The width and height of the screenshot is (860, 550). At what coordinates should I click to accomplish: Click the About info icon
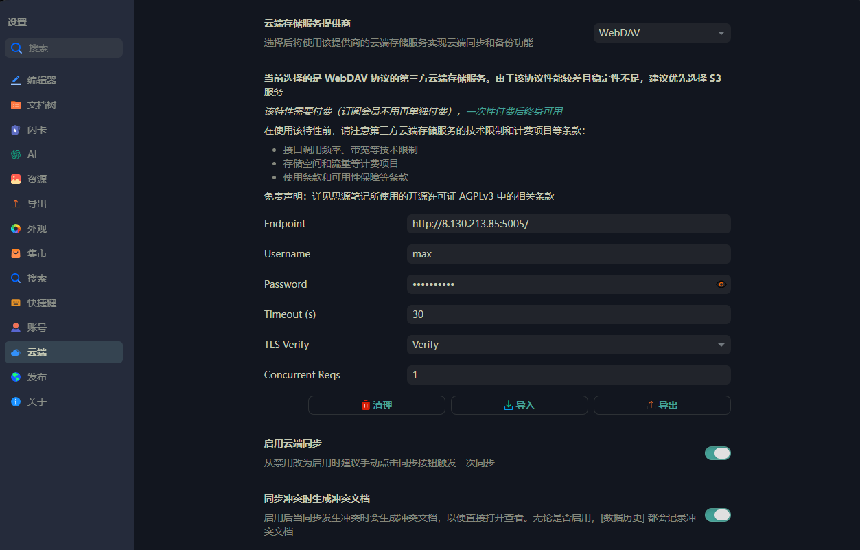point(16,402)
